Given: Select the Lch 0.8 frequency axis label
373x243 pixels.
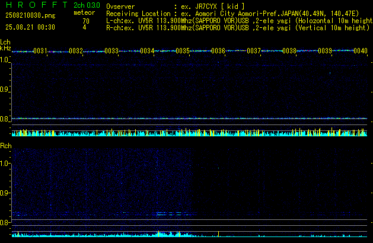Looking at the screenshot, I should click(x=4, y=119).
